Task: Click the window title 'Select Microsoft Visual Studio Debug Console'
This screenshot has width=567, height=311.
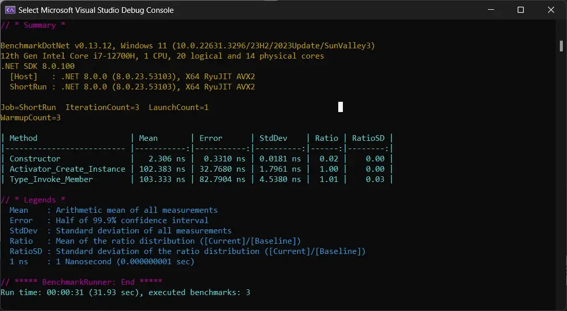Action: point(96,10)
